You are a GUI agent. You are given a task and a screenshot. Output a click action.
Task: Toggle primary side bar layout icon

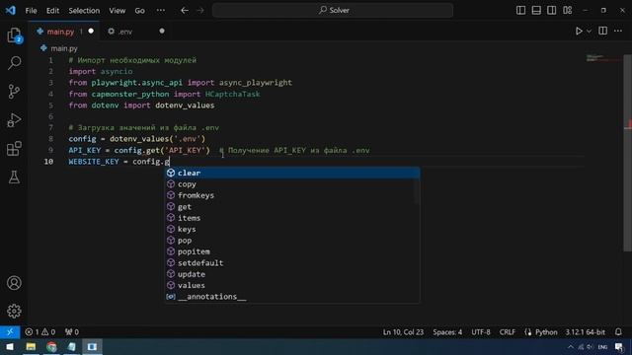click(520, 10)
